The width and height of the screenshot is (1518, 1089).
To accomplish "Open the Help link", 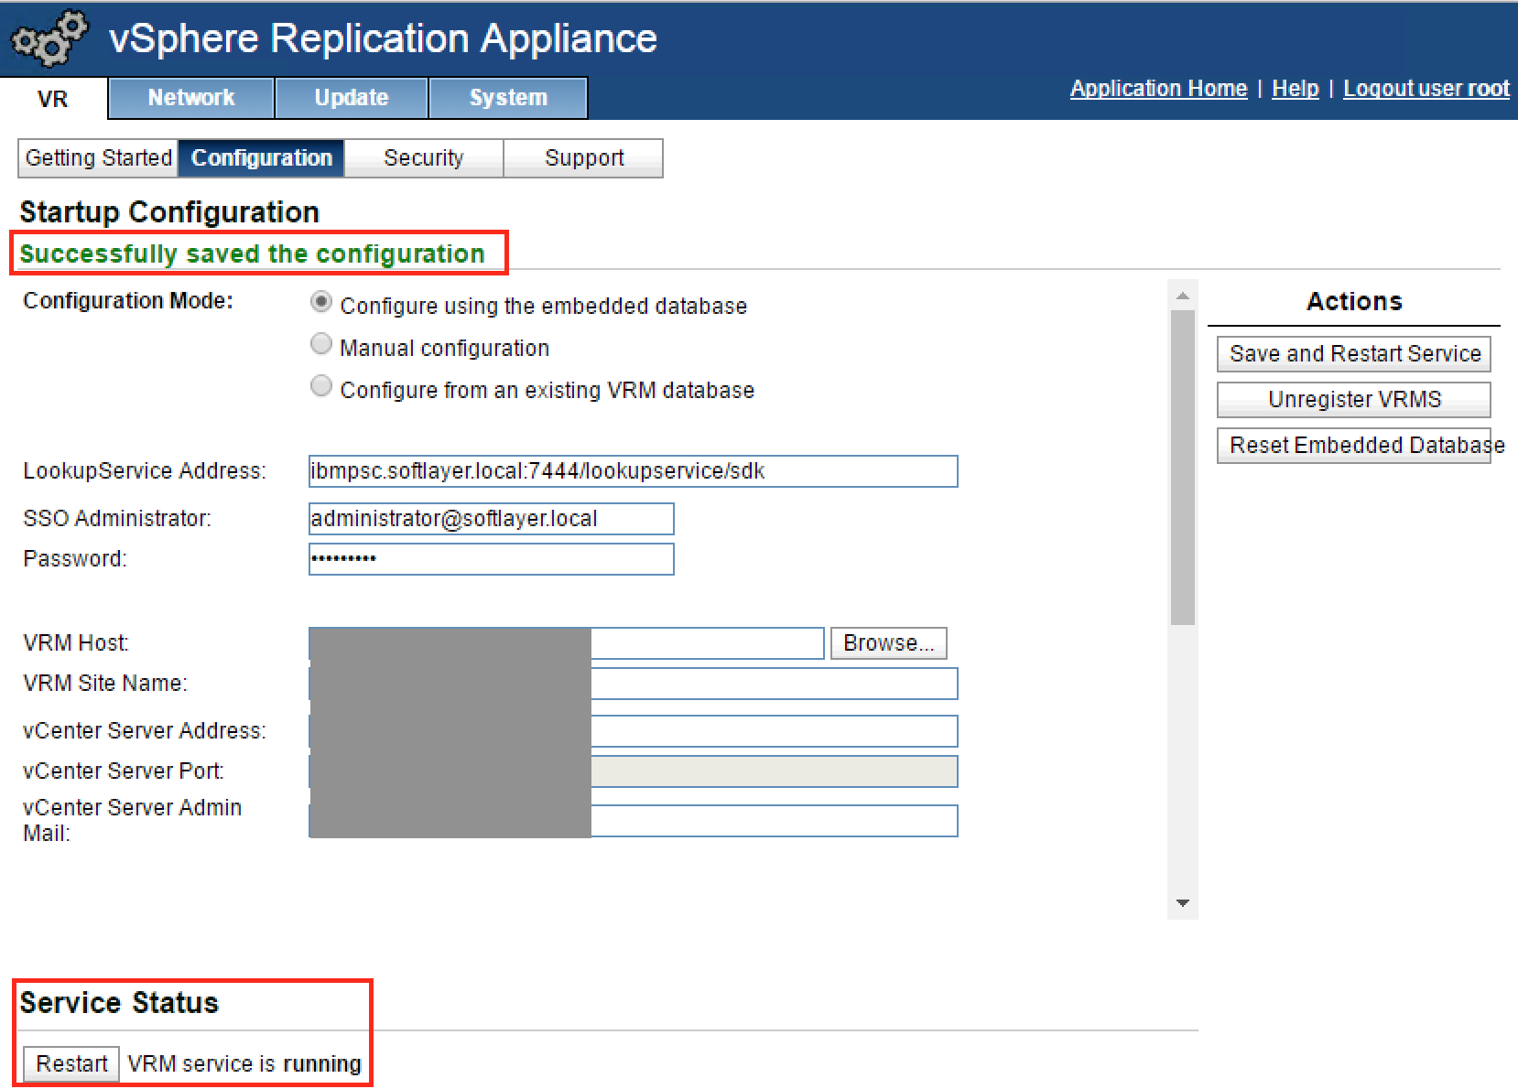I will (x=1295, y=88).
